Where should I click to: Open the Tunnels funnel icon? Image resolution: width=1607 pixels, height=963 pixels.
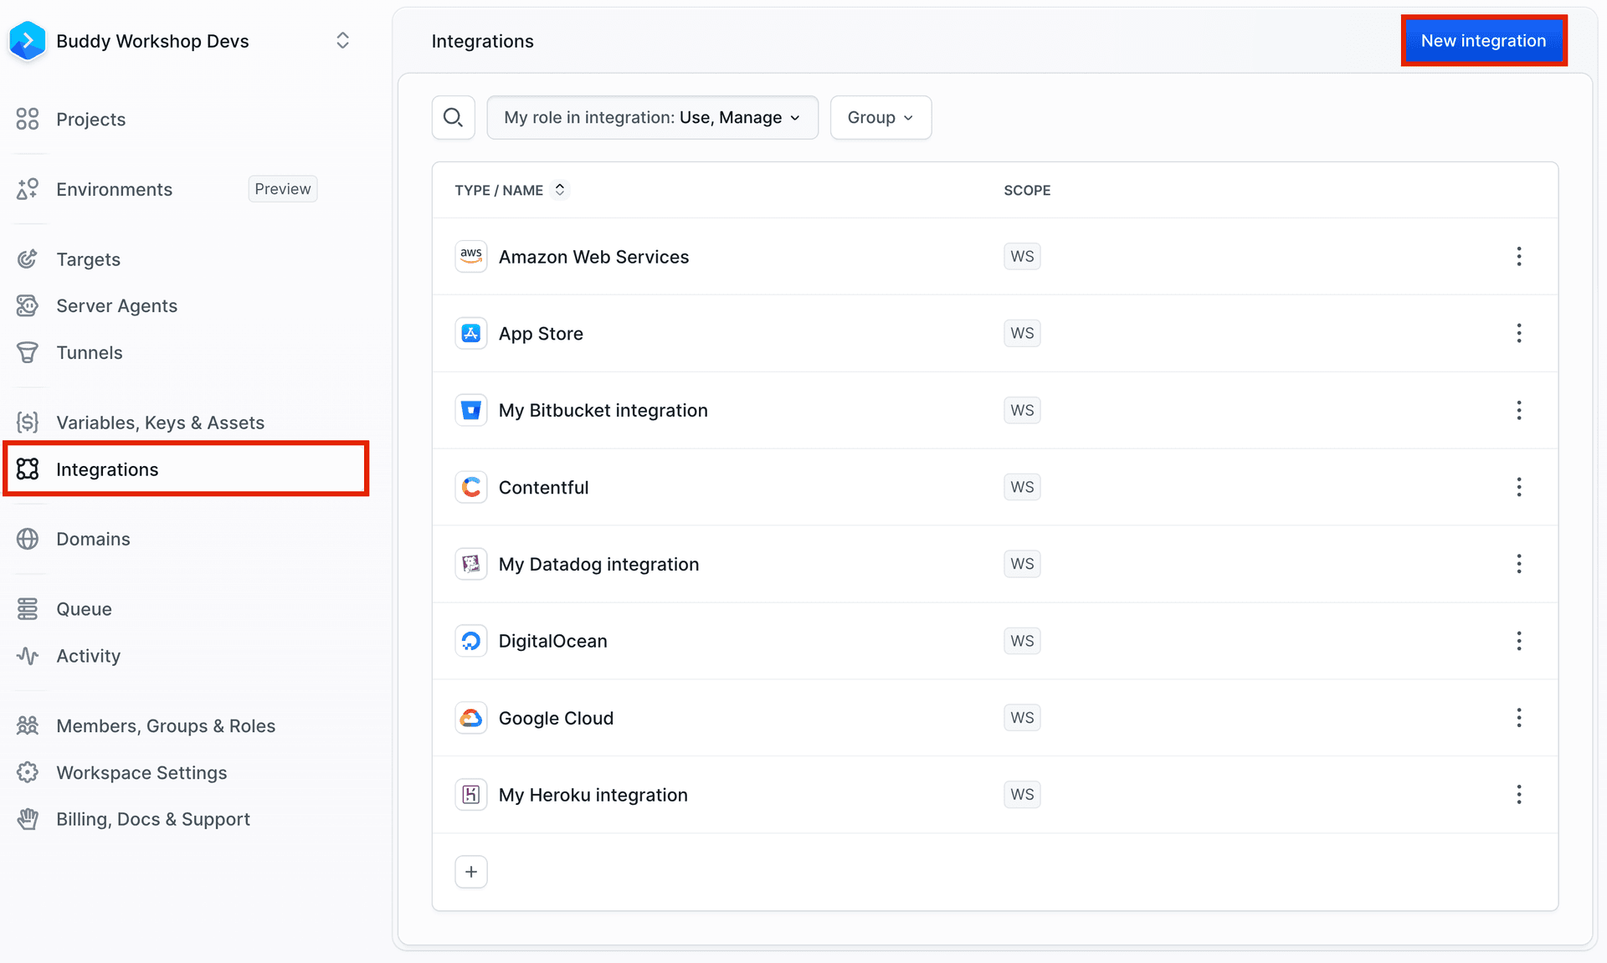(x=28, y=352)
